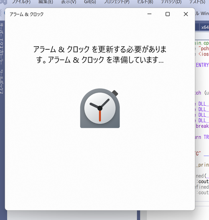209x220 pixels.
Task: Close the アラーム & クロック window
Action: (186, 14)
